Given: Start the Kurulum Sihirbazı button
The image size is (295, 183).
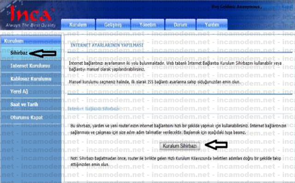Looking at the screenshot, I should (180, 146).
